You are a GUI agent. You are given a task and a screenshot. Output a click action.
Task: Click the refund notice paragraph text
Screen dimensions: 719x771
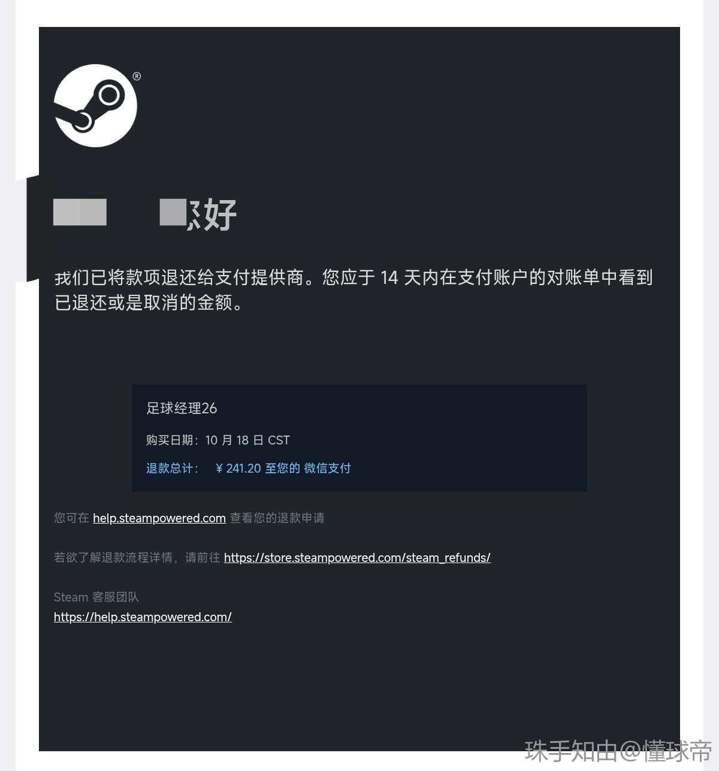(354, 290)
